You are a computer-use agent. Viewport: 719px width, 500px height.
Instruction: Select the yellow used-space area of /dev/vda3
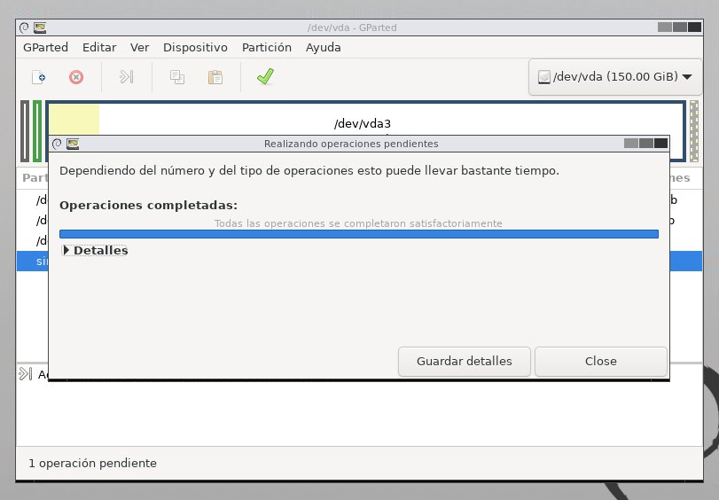74,119
